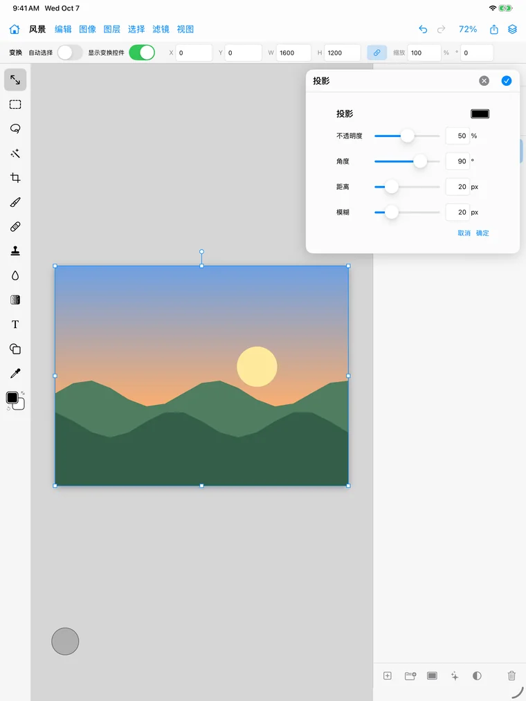
Task: Click the 角度 slider knob
Action: 420,161
